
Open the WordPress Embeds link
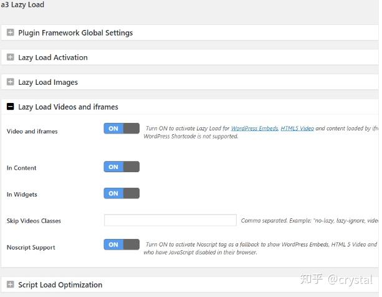tap(254, 129)
